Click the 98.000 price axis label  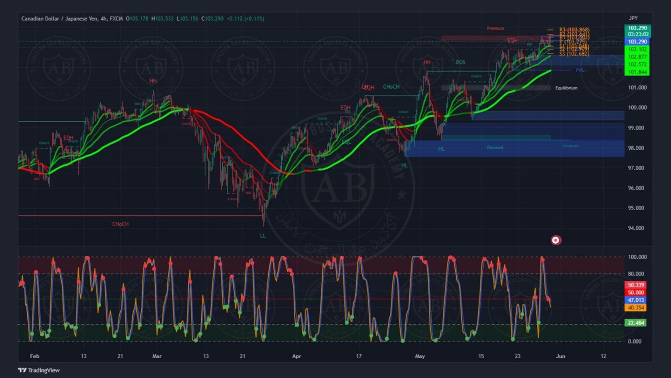click(x=636, y=148)
